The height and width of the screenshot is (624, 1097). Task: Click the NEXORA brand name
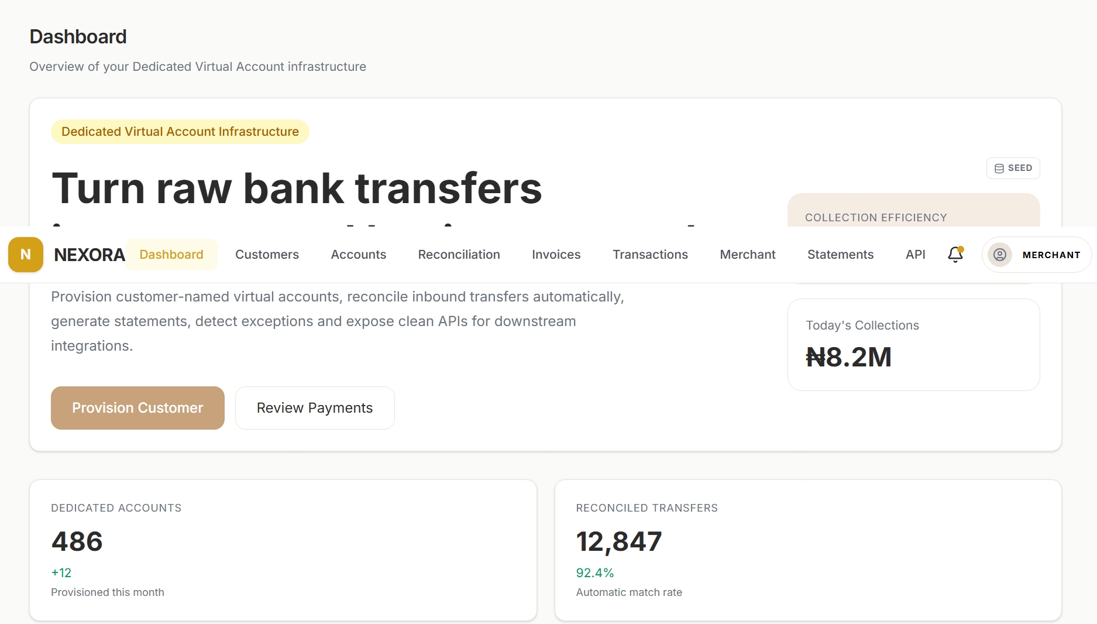[x=90, y=255]
